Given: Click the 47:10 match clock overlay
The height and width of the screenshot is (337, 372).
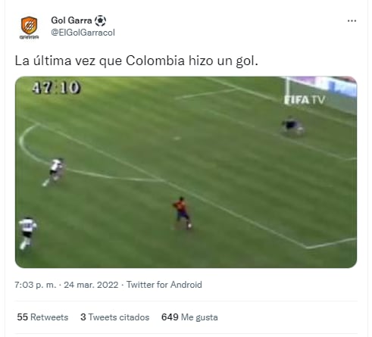Looking at the screenshot, I should [x=56, y=88].
